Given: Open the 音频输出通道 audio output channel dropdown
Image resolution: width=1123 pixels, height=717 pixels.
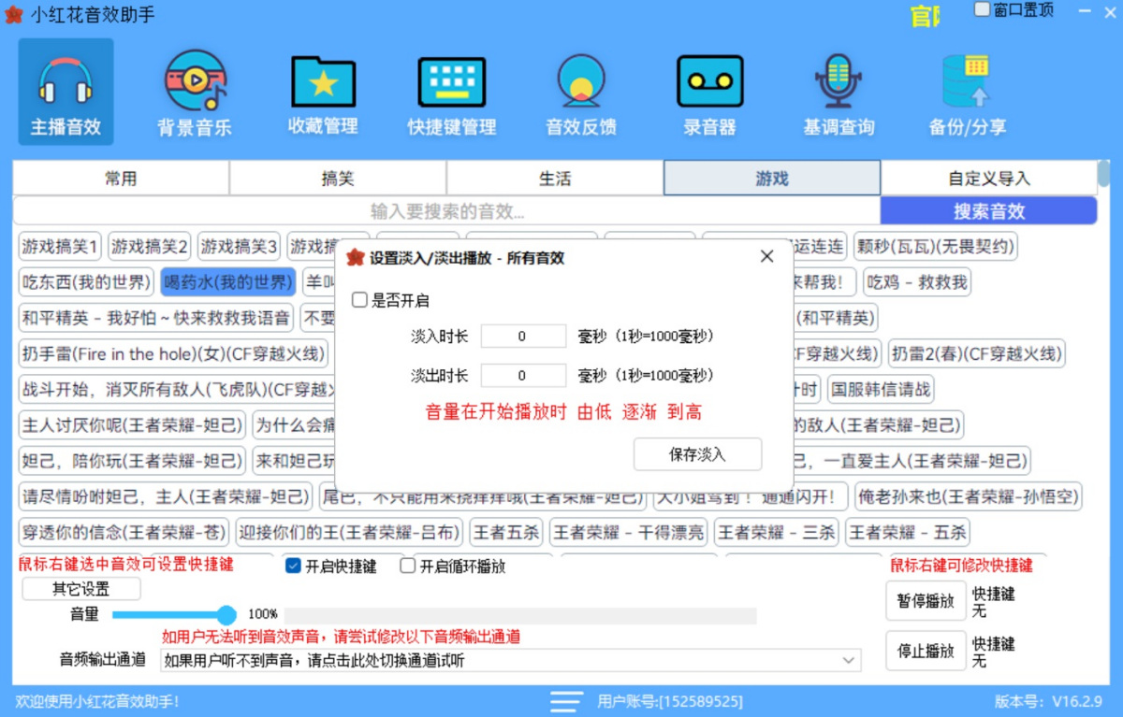Looking at the screenshot, I should coord(848,660).
